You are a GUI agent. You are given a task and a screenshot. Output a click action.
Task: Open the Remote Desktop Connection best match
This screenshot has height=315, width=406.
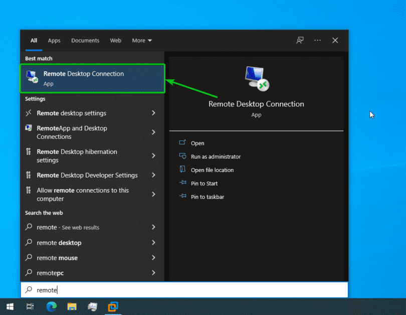pos(92,78)
